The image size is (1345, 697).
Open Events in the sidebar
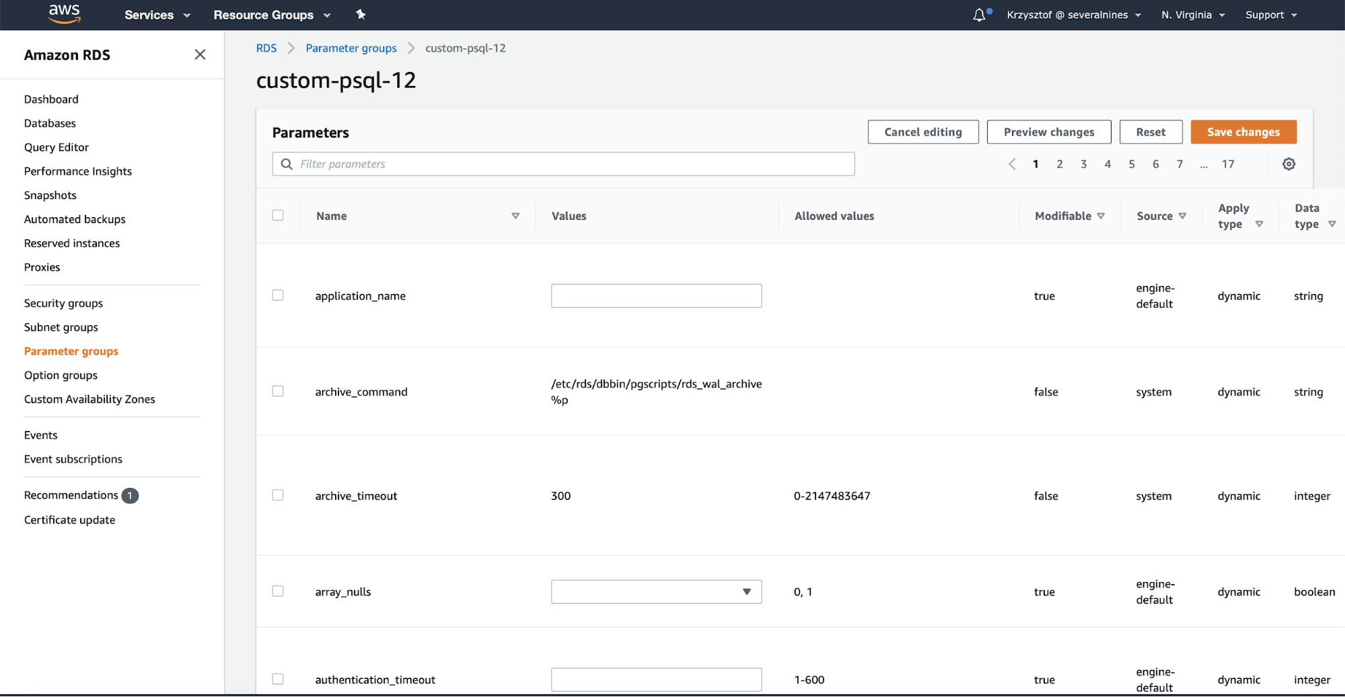tap(40, 435)
